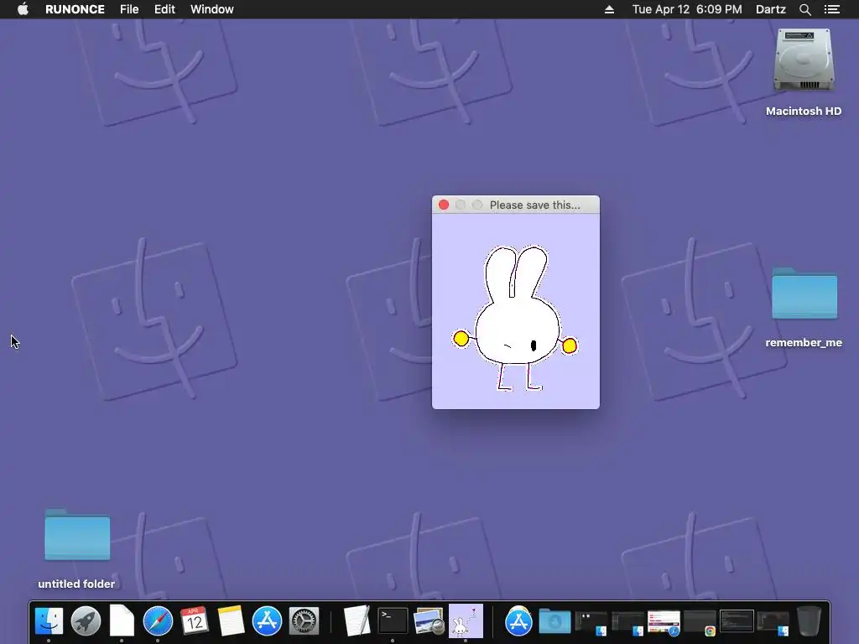859x644 pixels.
Task: Open Finder from the dock
Action: pos(49,621)
